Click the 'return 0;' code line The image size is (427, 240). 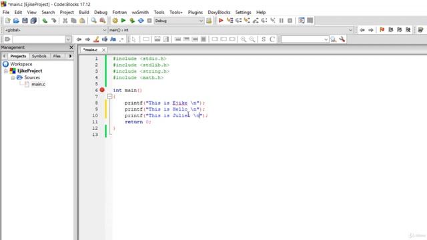click(137, 122)
